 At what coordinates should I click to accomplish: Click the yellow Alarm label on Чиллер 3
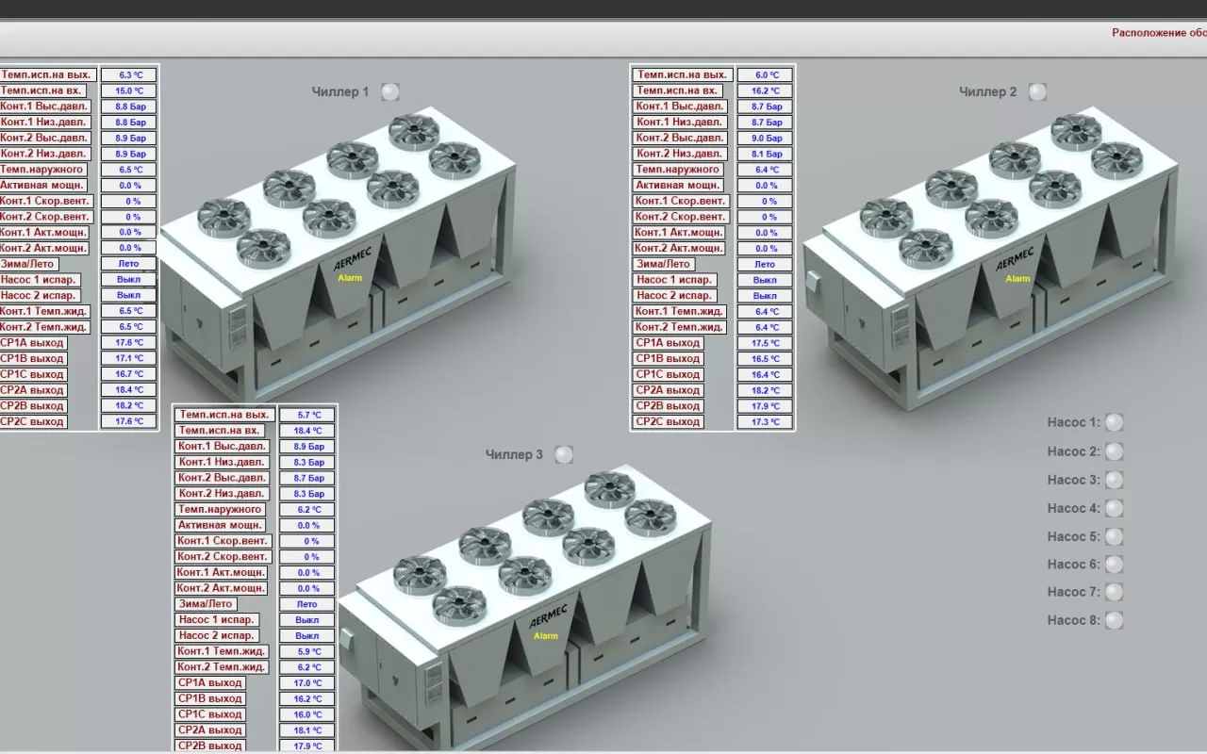click(x=546, y=636)
